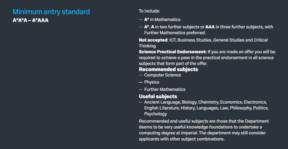The width and height of the screenshot is (288, 149).
Task: Click the bold AAA text in requirements
Action: (210, 27)
